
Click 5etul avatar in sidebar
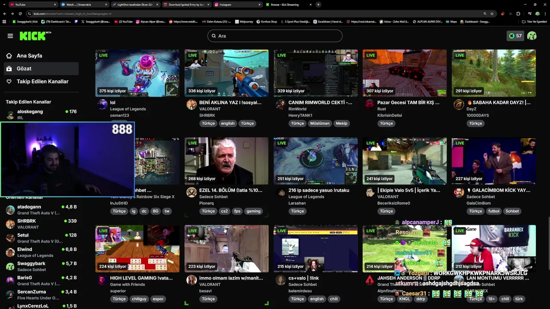pyautogui.click(x=10, y=238)
